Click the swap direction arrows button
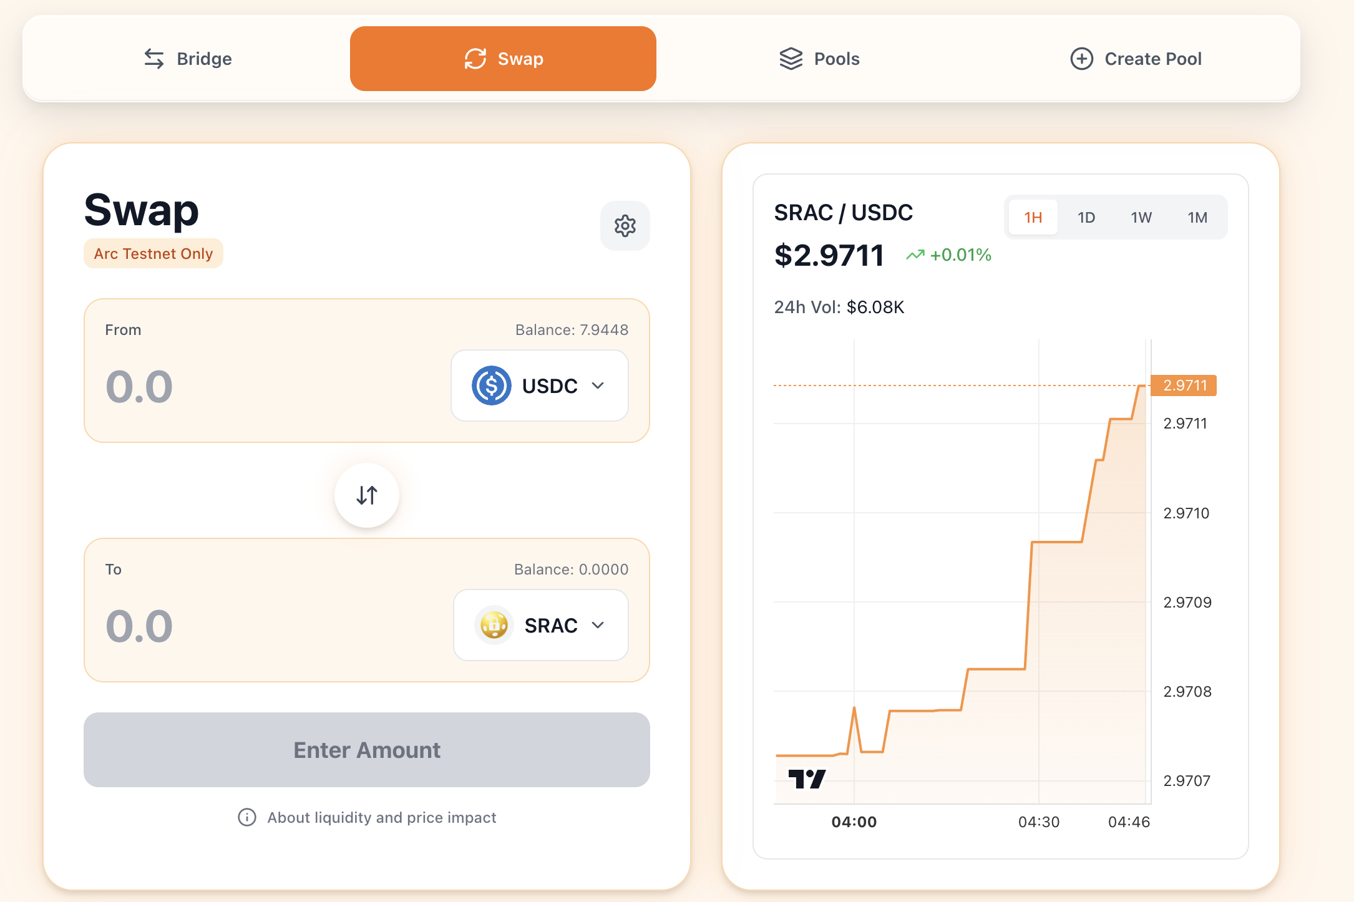The height and width of the screenshot is (902, 1354). 367,495
